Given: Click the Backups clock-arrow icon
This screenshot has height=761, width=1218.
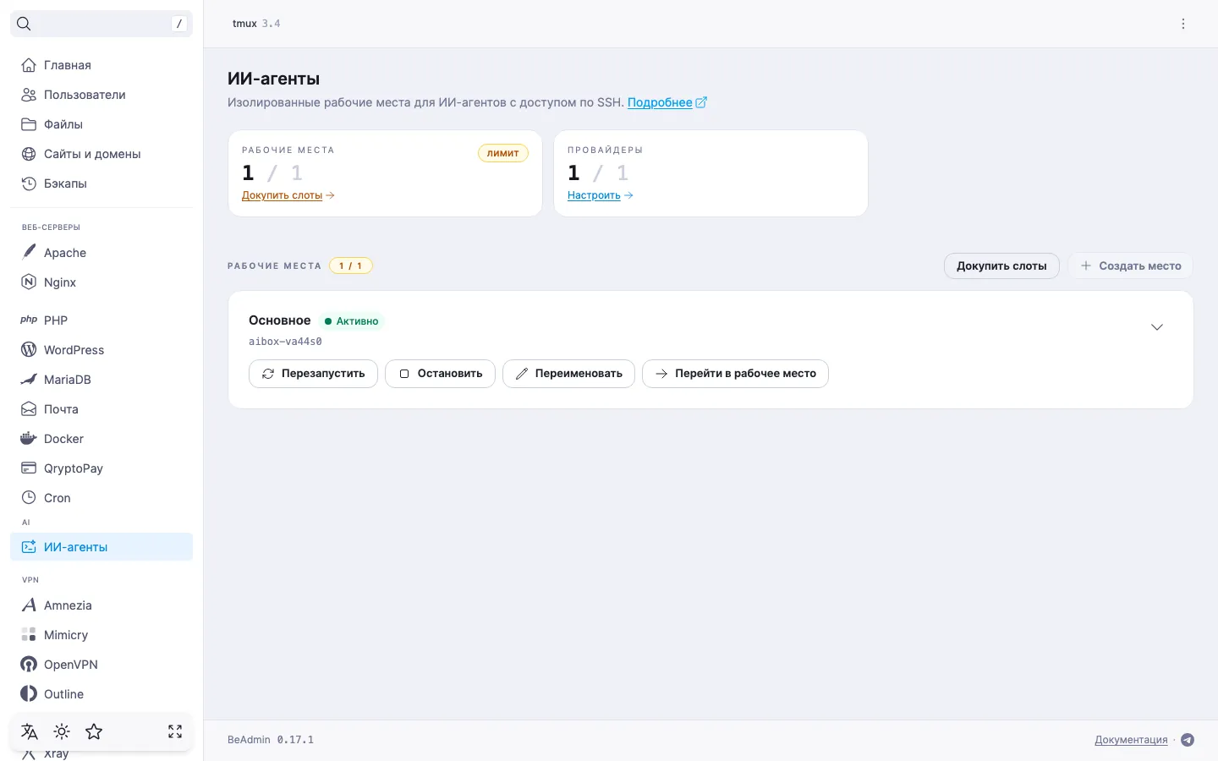Looking at the screenshot, I should click(29, 183).
